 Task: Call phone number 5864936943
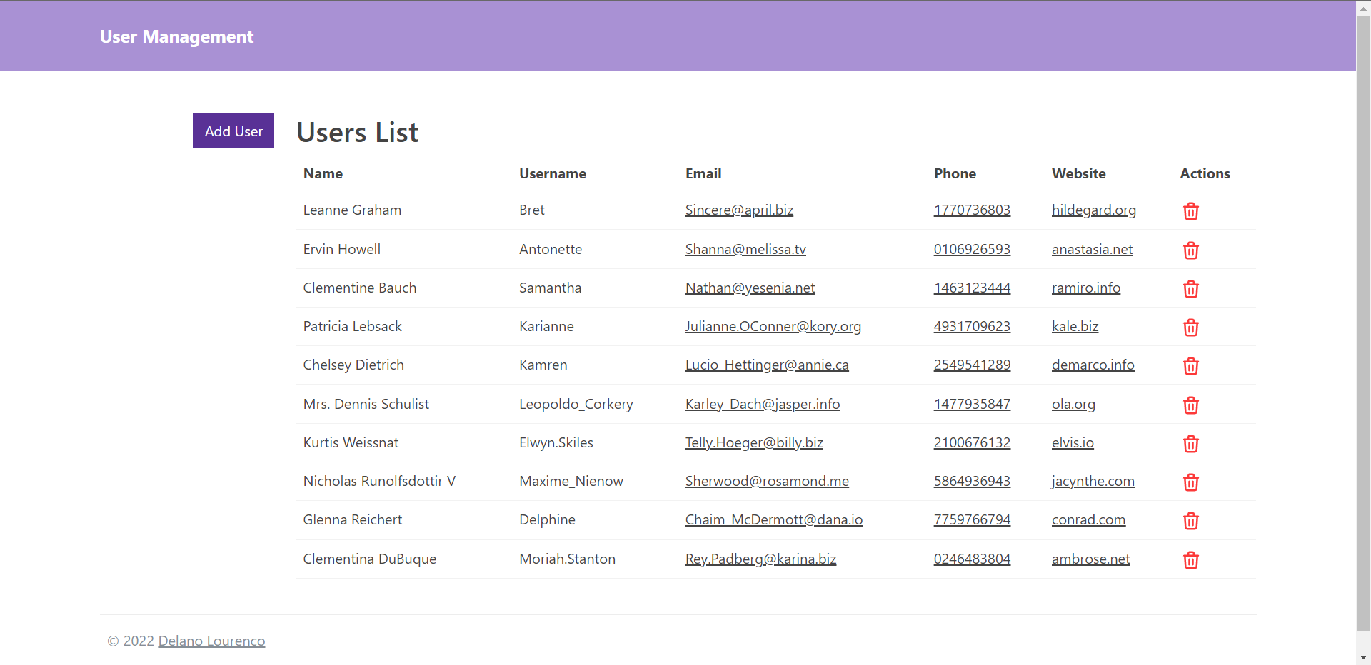pyautogui.click(x=972, y=481)
